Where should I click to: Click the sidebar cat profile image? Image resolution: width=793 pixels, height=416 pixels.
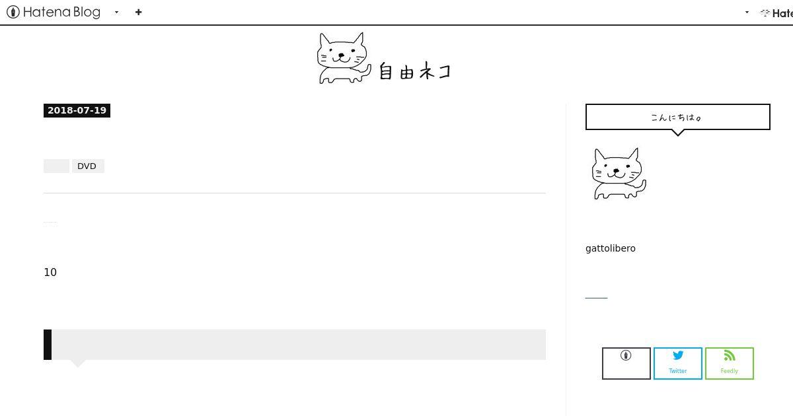coord(619,174)
